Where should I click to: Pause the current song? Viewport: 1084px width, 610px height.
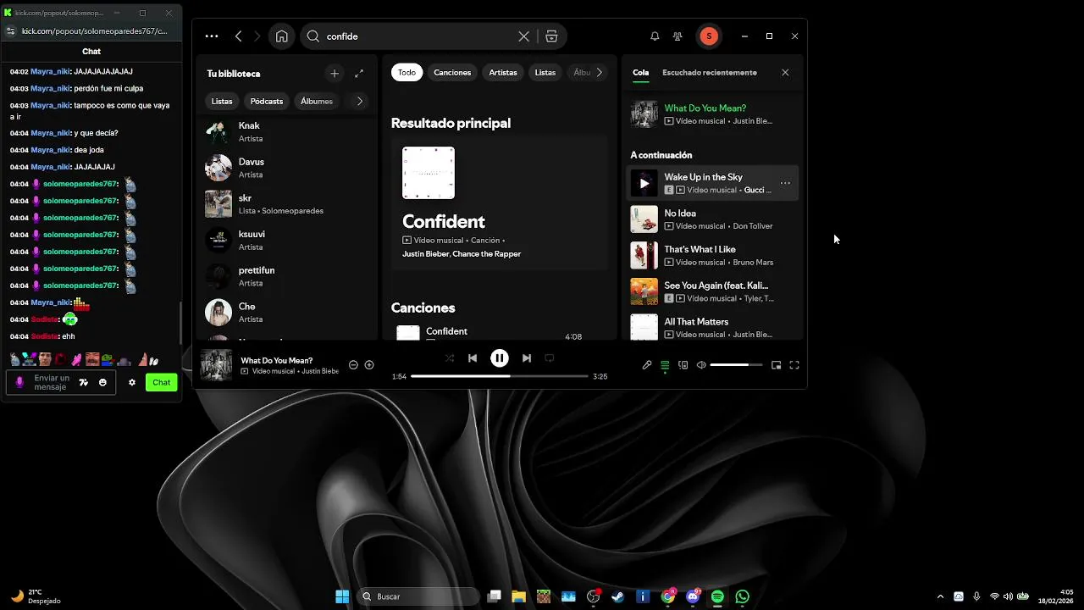pyautogui.click(x=500, y=358)
